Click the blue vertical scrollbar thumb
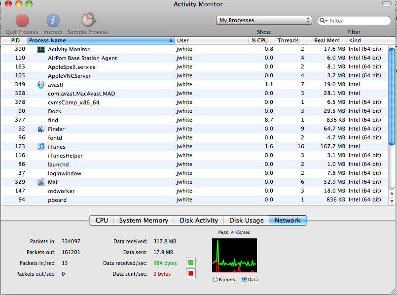This screenshot has width=397, height=295. coord(392,97)
